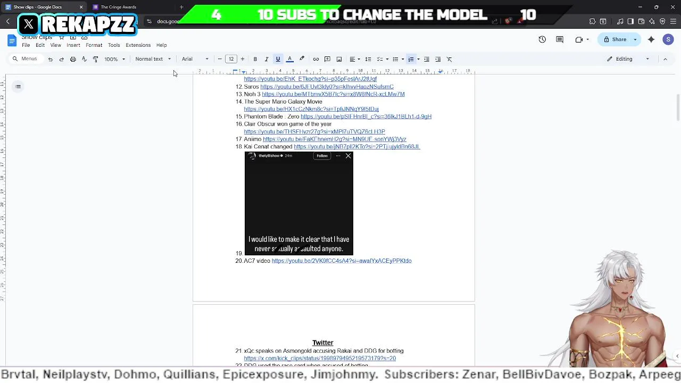
Task: Undo the last edit
Action: [x=50, y=59]
